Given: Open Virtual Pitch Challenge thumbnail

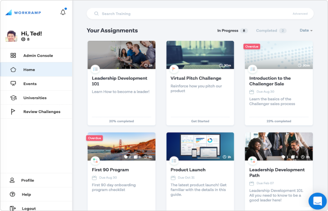Looking at the screenshot, I should click(x=200, y=55).
